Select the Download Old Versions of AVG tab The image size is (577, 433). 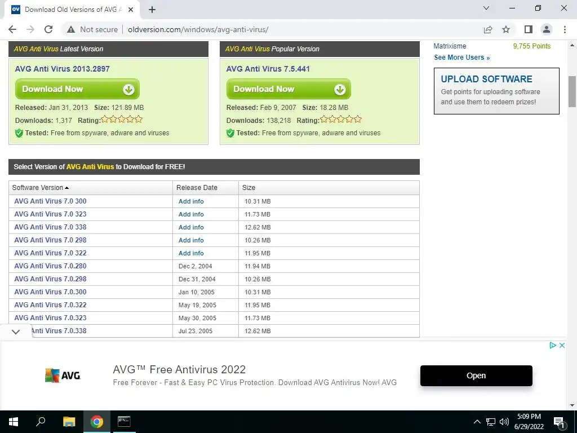(72, 10)
